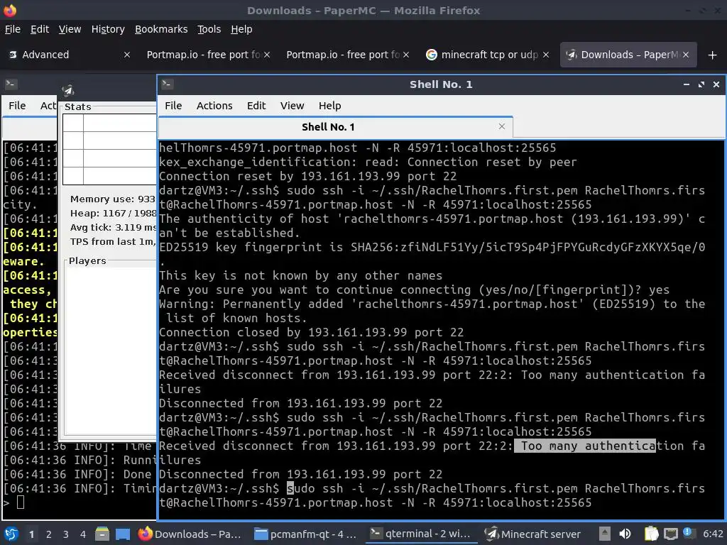
Task: Click the show desktop icon in panel
Action: 122,534
